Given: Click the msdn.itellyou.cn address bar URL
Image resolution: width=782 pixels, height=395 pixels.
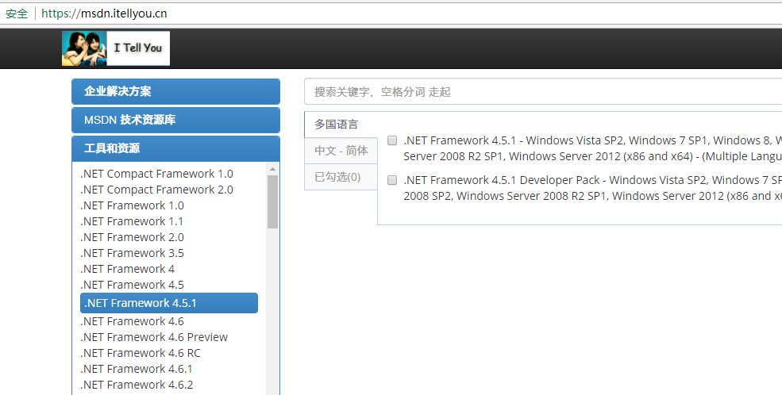Looking at the screenshot, I should coord(104,13).
